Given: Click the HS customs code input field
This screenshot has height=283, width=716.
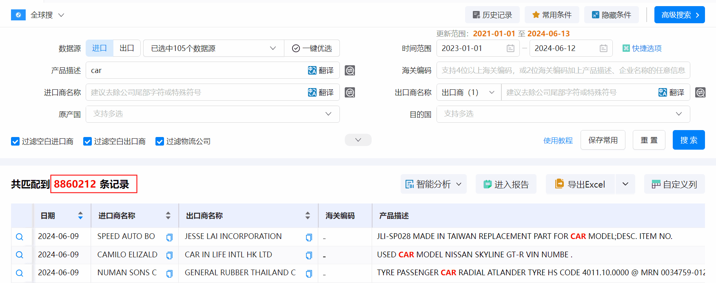Looking at the screenshot, I should (563, 71).
